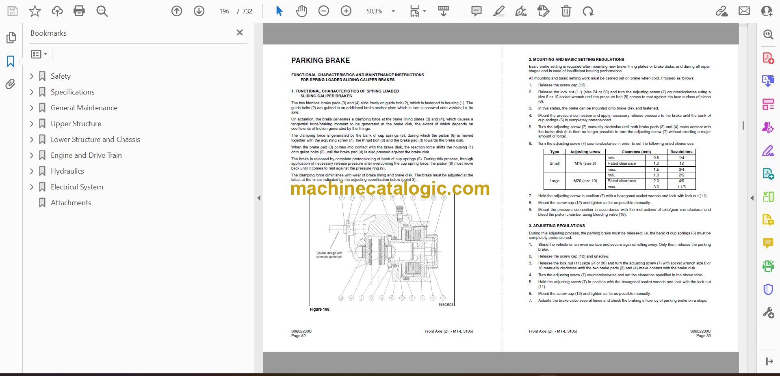
Task: Print the document
Action: click(x=79, y=11)
